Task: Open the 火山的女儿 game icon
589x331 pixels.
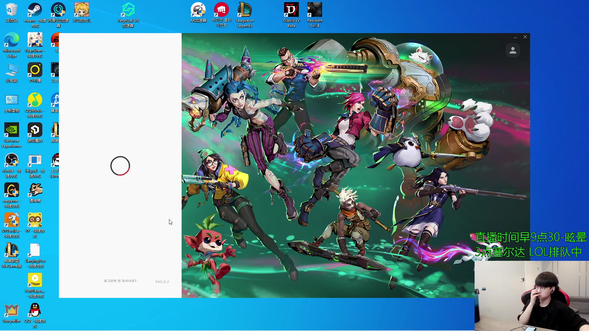Action: point(82,13)
